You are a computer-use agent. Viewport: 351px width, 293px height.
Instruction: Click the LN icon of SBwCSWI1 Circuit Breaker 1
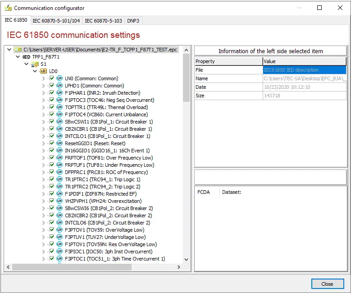point(59,122)
